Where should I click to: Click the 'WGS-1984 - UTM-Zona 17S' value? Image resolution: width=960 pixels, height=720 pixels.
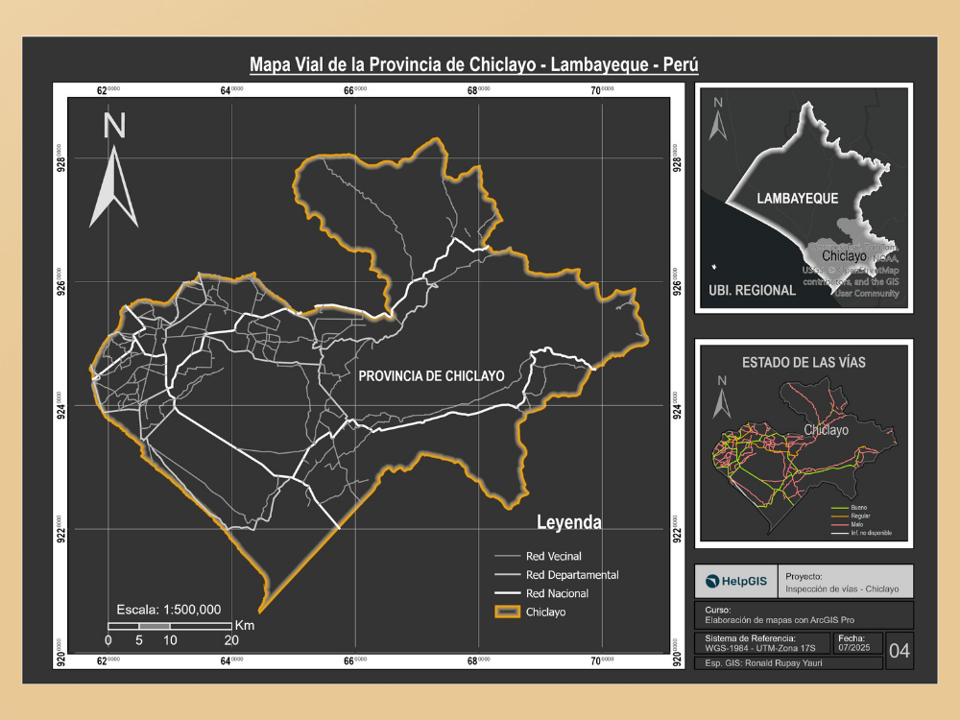tap(759, 648)
